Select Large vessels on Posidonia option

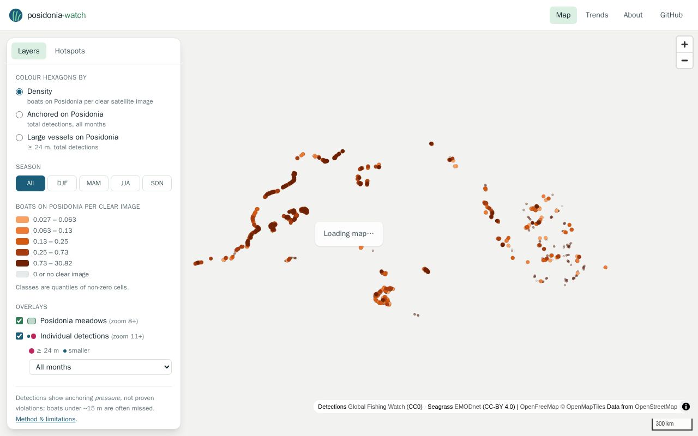click(20, 137)
